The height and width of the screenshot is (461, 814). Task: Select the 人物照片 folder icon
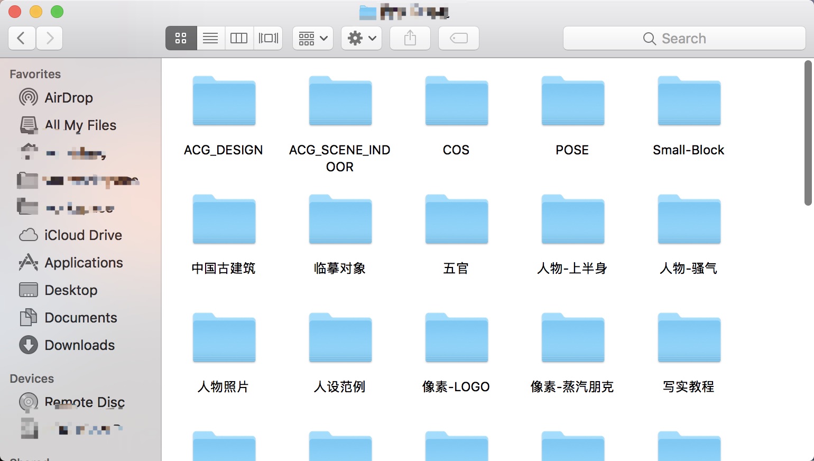224,338
